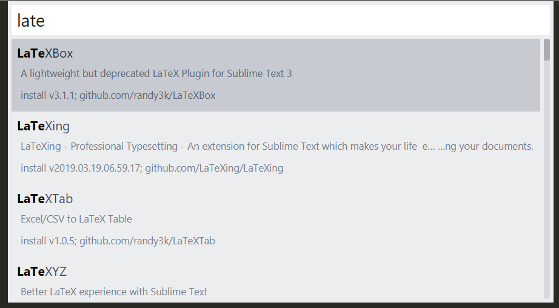Click the LaTeXBox title text
This screenshot has height=308, width=559.
pos(45,53)
